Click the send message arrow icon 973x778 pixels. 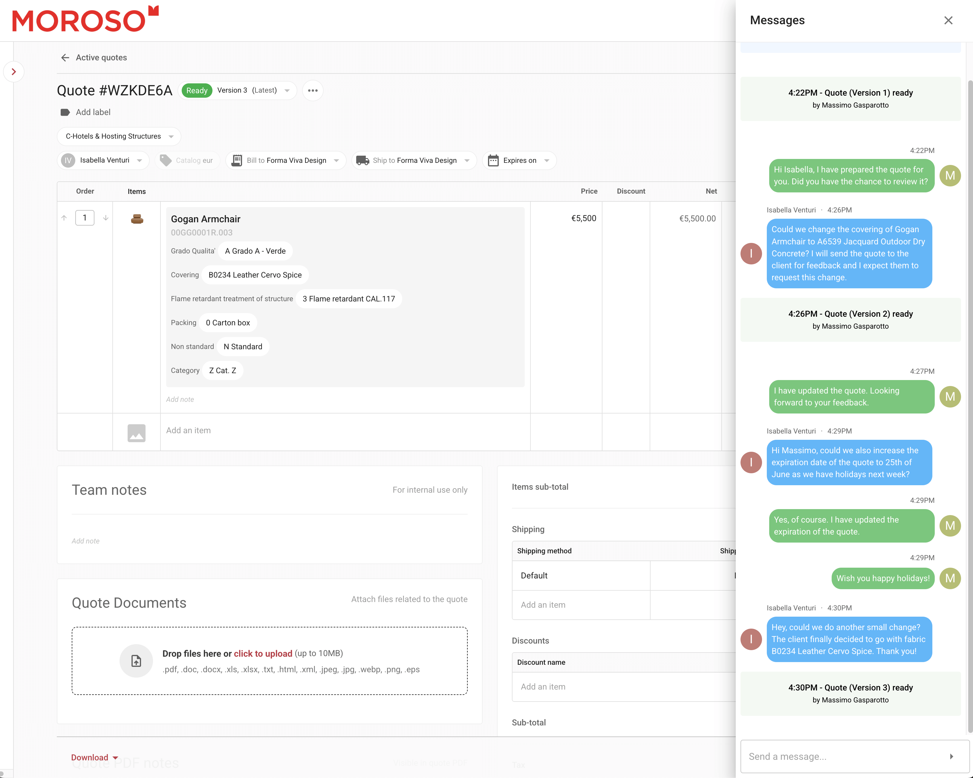coord(951,756)
